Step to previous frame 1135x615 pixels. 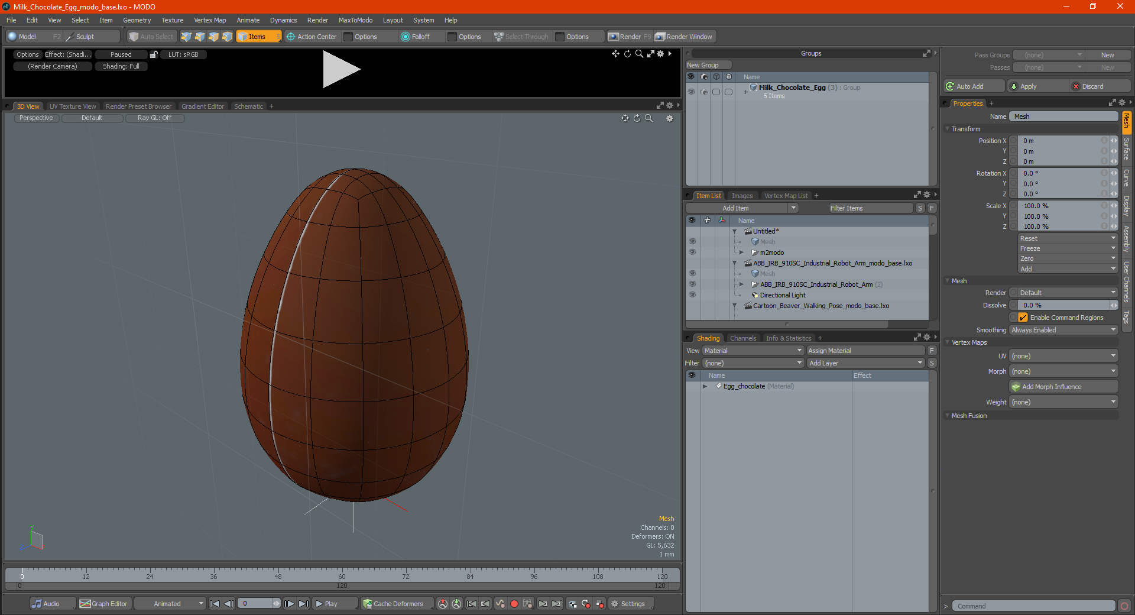tap(229, 604)
